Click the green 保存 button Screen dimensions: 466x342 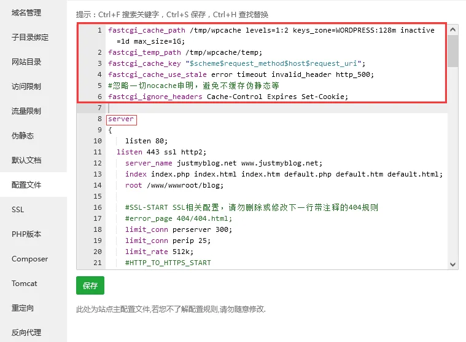point(90,285)
